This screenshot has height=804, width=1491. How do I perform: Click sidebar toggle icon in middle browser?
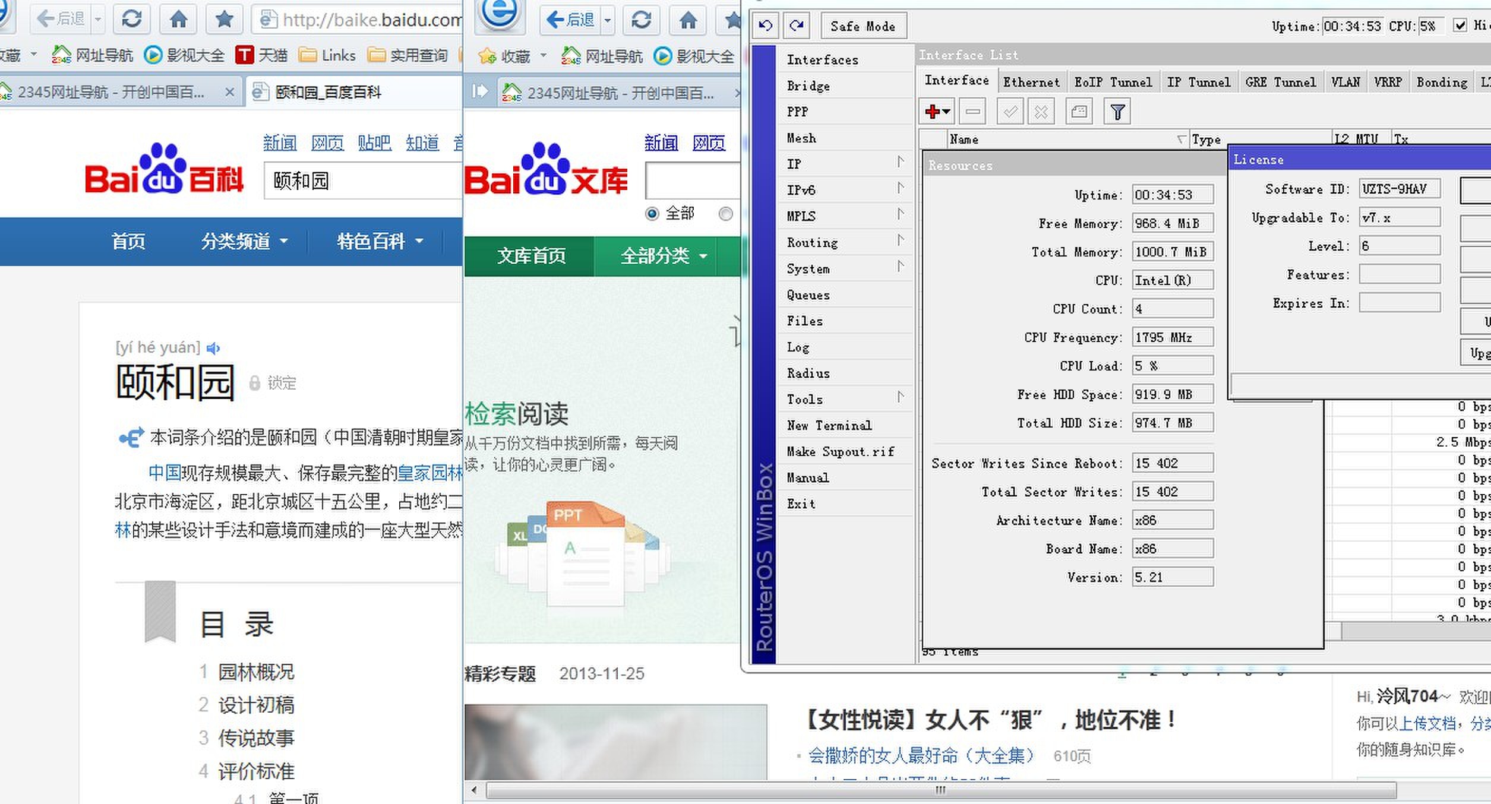(x=479, y=91)
